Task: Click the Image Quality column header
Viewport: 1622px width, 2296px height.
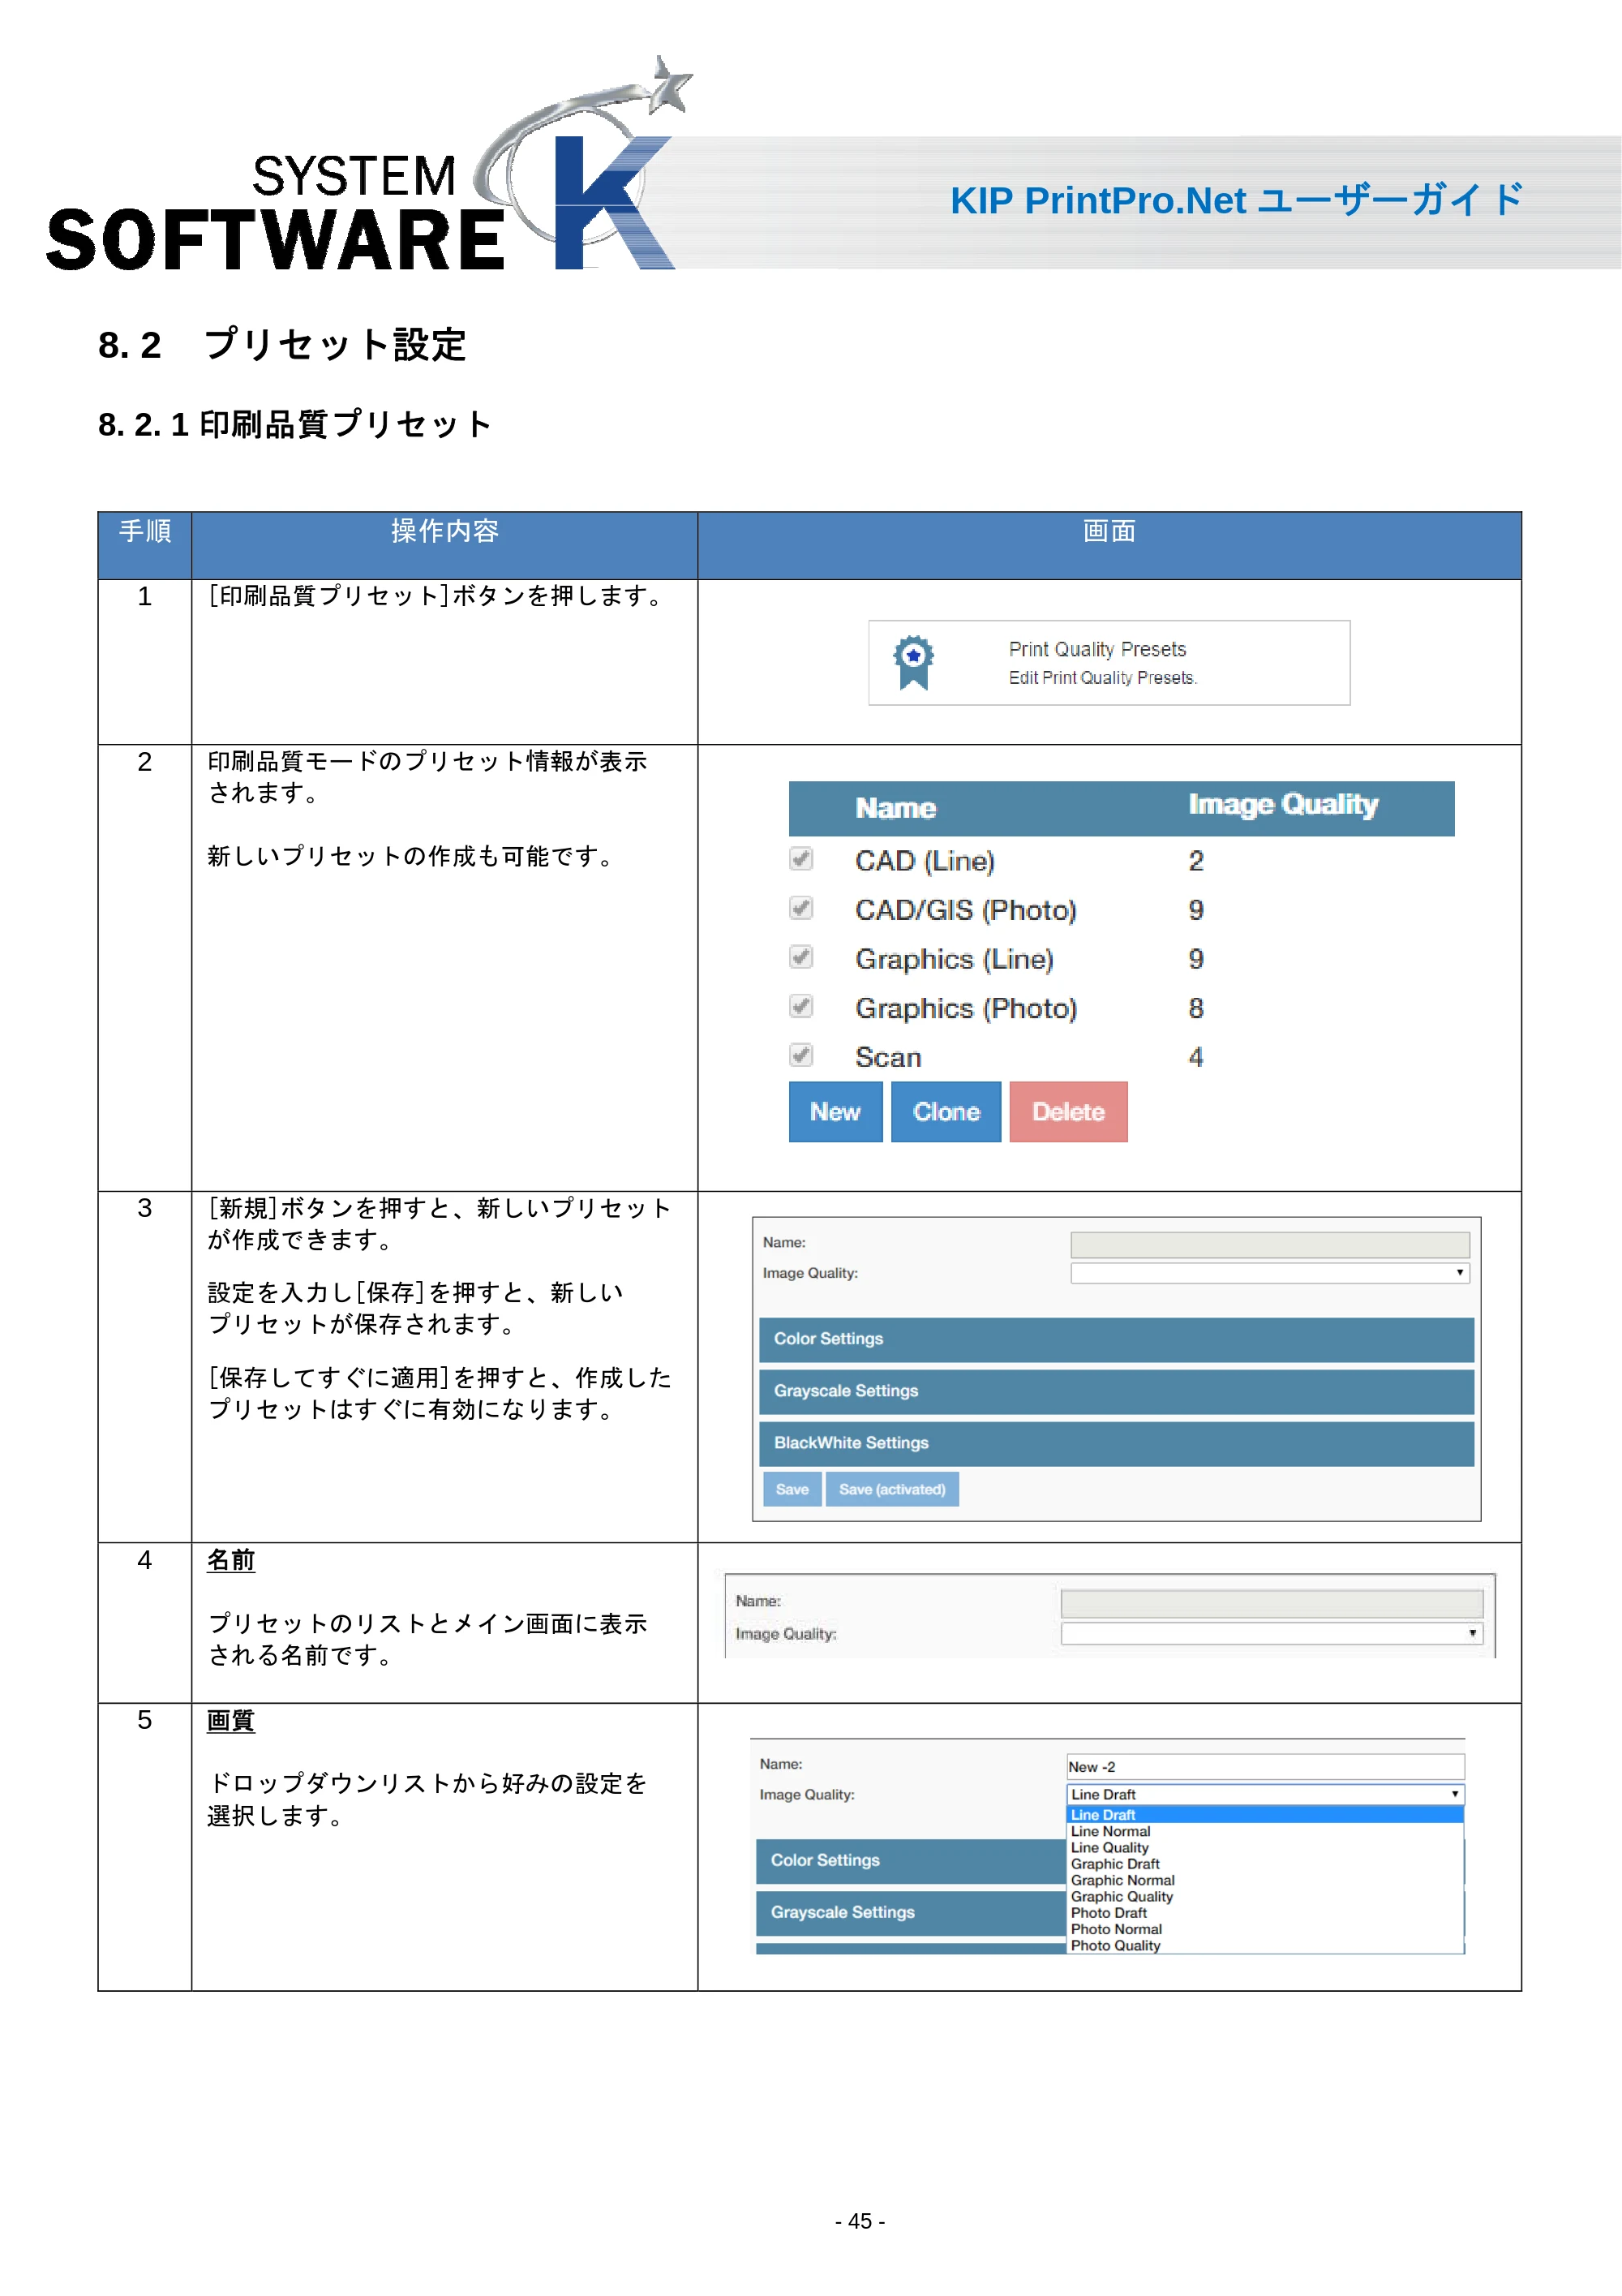Action: [x=1283, y=805]
